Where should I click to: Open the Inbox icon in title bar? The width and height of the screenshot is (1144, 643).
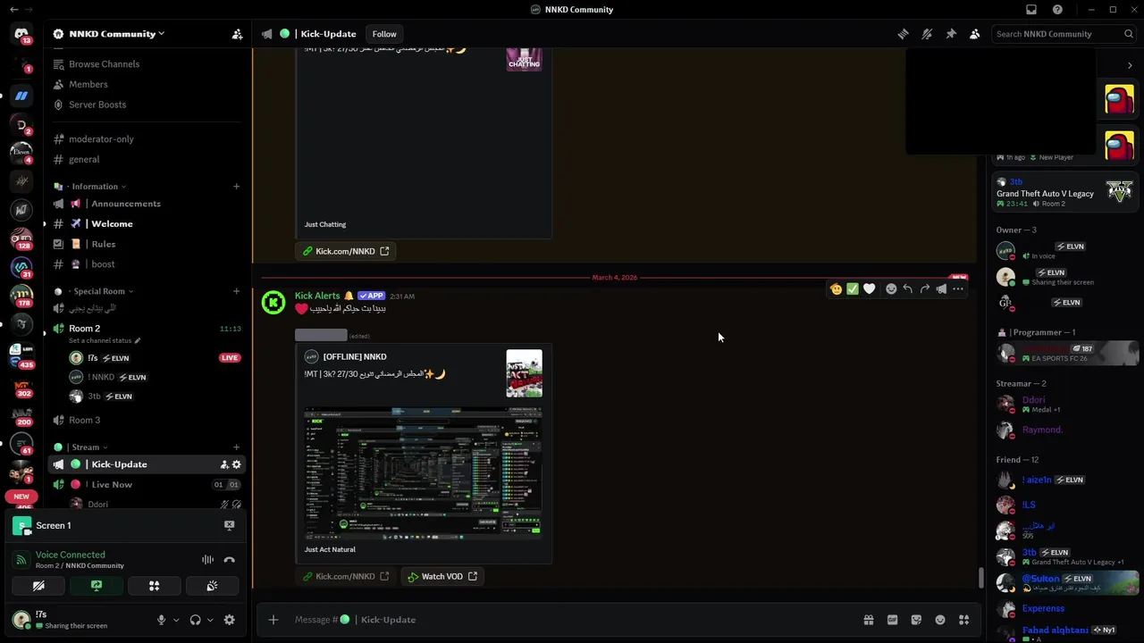click(1031, 10)
